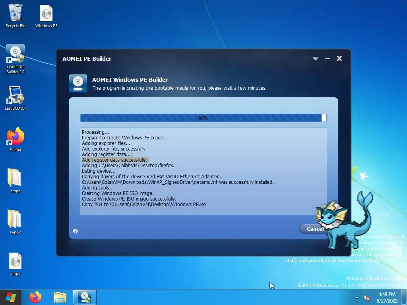The height and width of the screenshot is (305, 407).
Task: Click 'Create Windows PE ISO image successfully.' line
Action: click(129, 199)
